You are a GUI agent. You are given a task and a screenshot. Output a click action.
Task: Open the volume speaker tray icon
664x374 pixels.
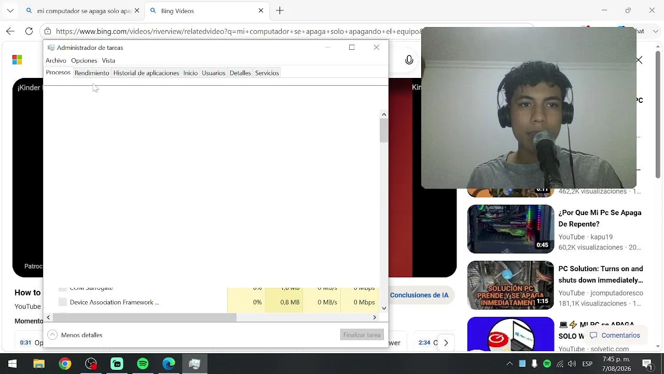(572, 364)
